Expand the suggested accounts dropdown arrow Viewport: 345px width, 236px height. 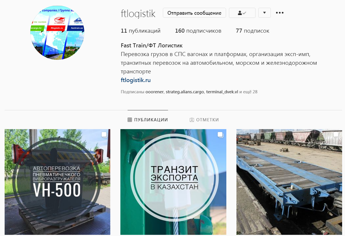click(264, 13)
